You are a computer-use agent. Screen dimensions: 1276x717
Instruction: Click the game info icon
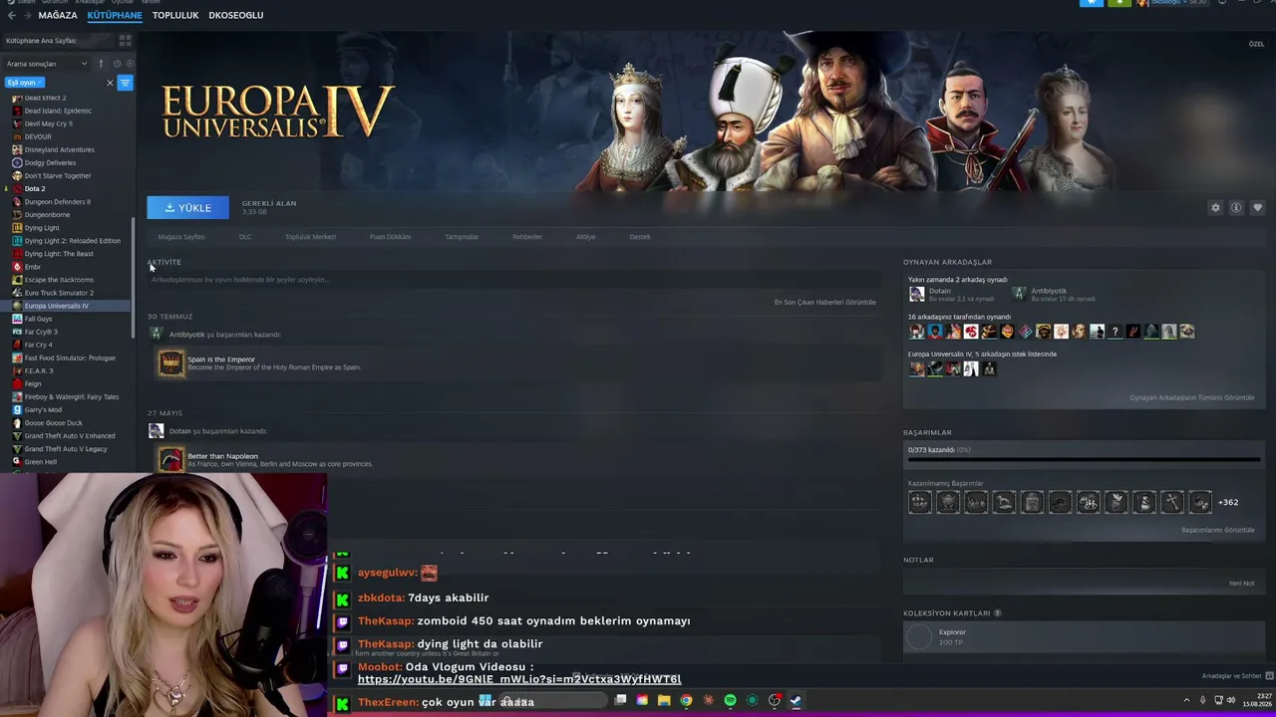(x=1236, y=207)
